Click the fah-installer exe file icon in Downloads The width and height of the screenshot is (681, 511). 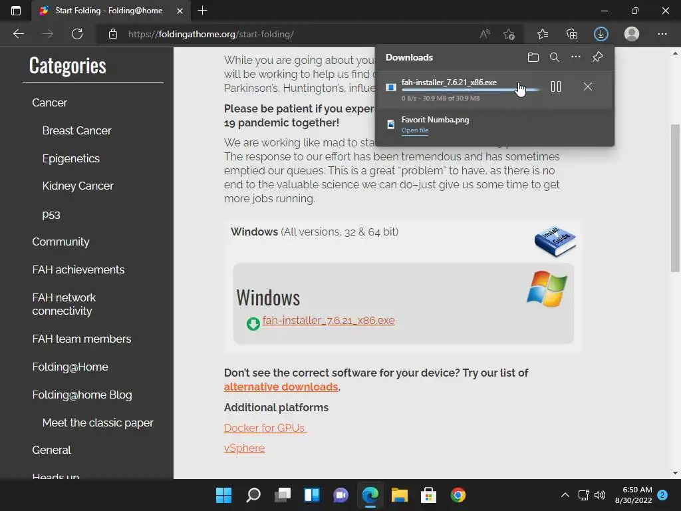pos(391,87)
